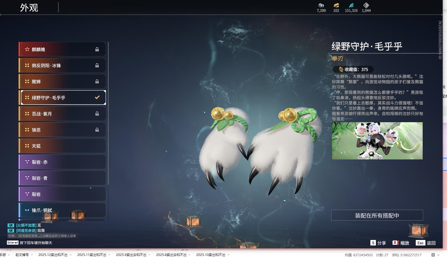Open the 赵文博号 sheet tab dropdown
The image size is (447, 259).
click(x=32, y=255)
